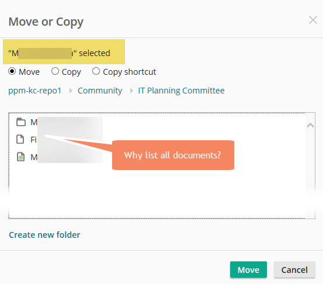Navigate to Community breadcrumb
323x284 pixels.
(x=100, y=91)
